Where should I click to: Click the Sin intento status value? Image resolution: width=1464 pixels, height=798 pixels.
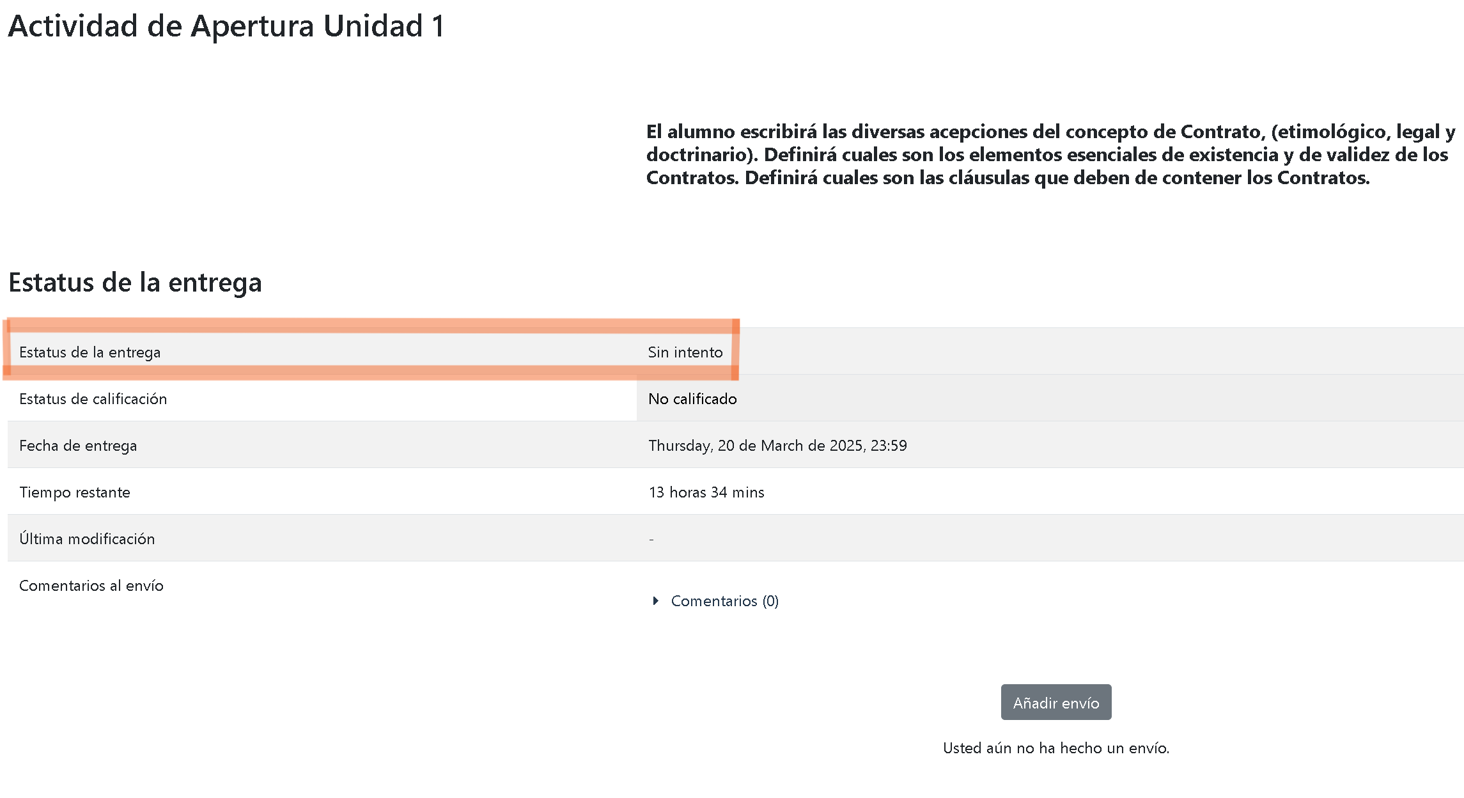tap(685, 352)
